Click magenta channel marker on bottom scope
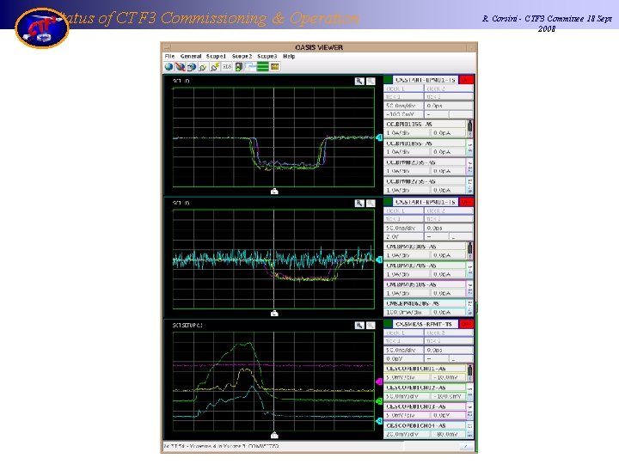The width and height of the screenshot is (619, 464). (379, 382)
